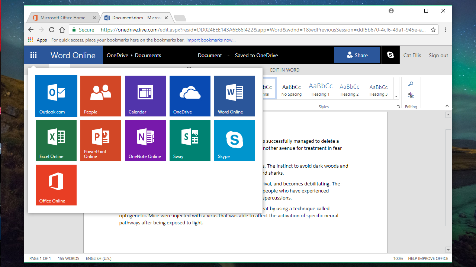Go to OneDrive breadcrumb link

click(117, 55)
